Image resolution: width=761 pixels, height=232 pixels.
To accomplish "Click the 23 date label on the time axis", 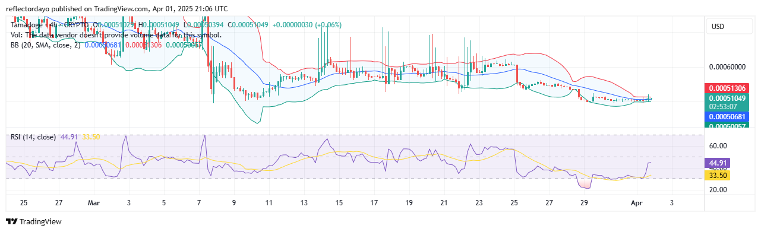I will point(479,202).
